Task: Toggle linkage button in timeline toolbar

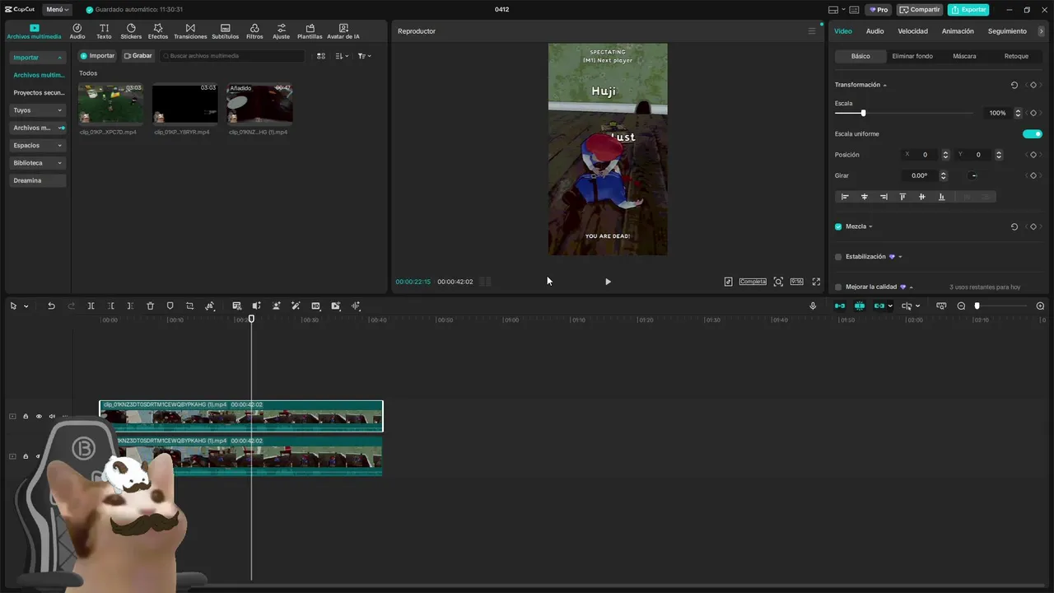Action: click(x=879, y=306)
